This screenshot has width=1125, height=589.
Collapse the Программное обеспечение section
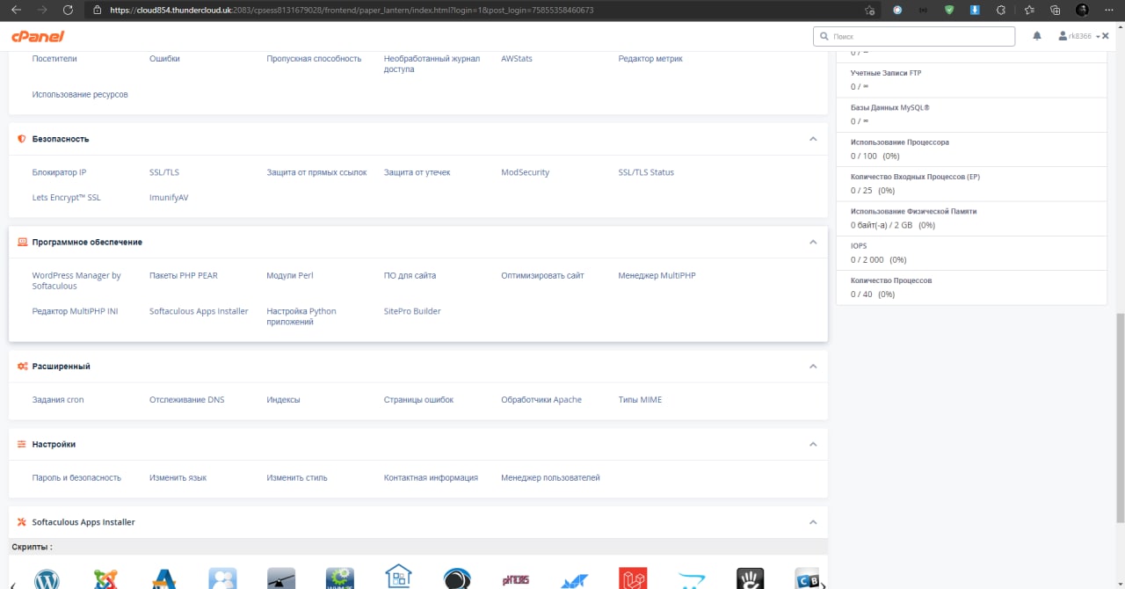[x=813, y=242]
